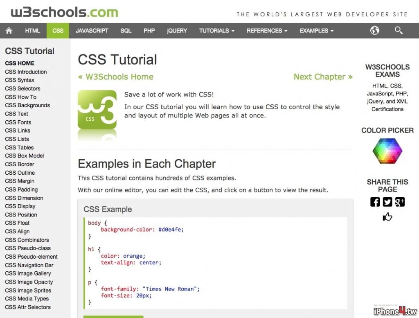Click the 'background-color: #d0e4fe;' code line
The height and width of the screenshot is (318, 419).
click(x=142, y=230)
